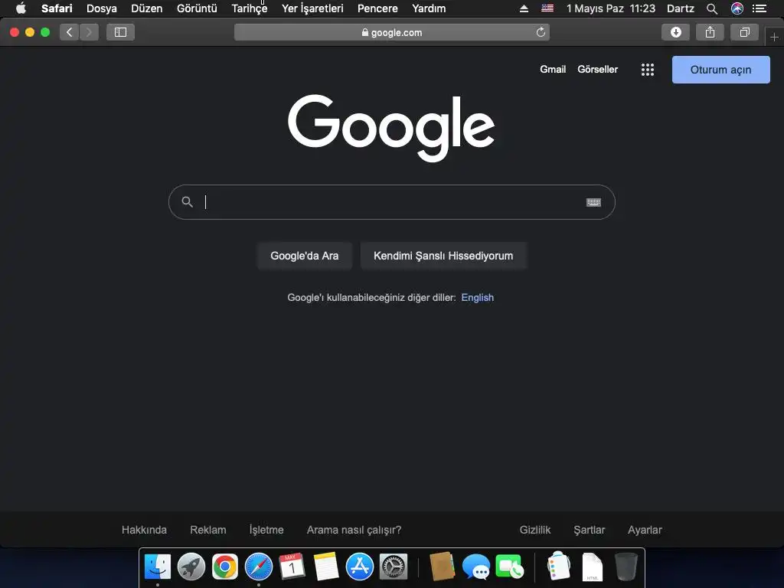Open Notes from the Dock
Screen dimensions: 784x588
(326, 567)
